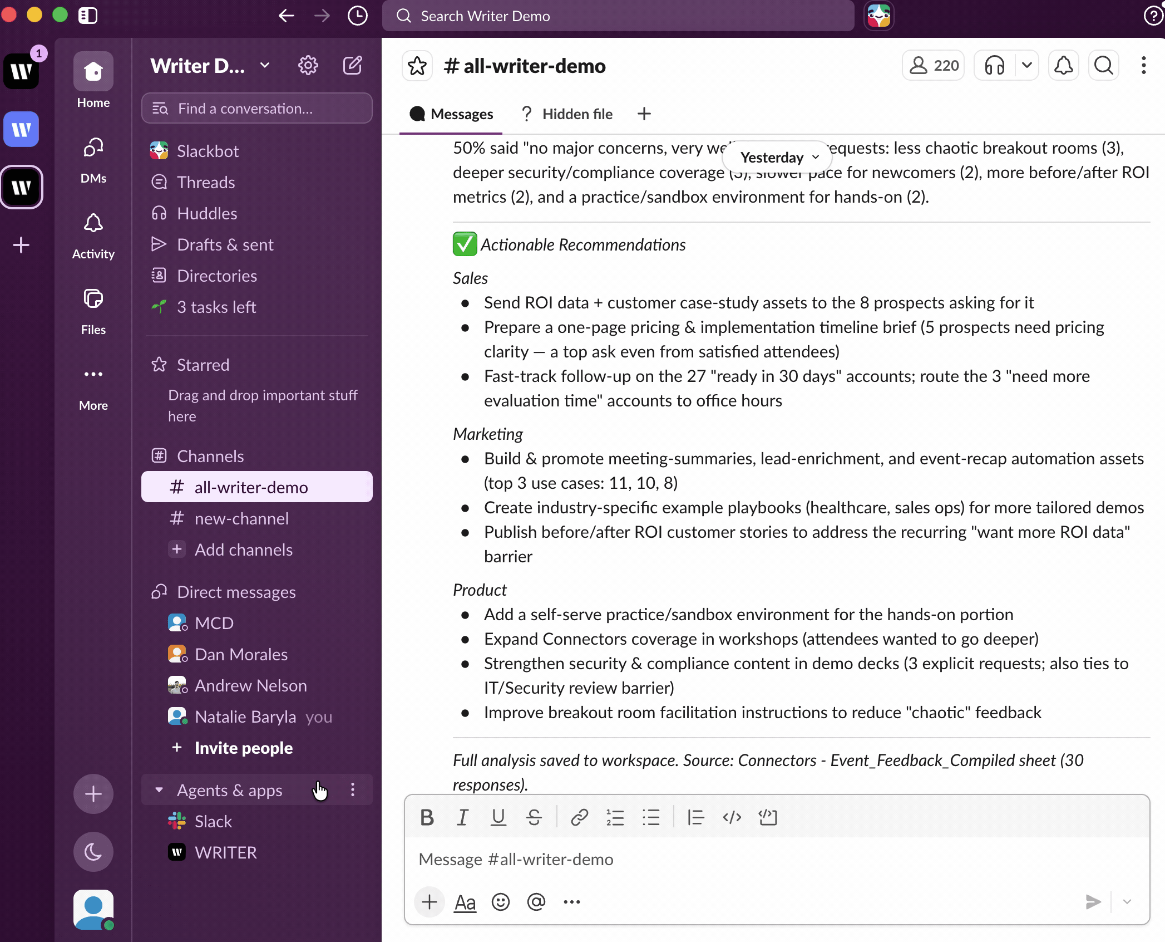Toggle italic formatting
The height and width of the screenshot is (942, 1165).
pyautogui.click(x=462, y=817)
